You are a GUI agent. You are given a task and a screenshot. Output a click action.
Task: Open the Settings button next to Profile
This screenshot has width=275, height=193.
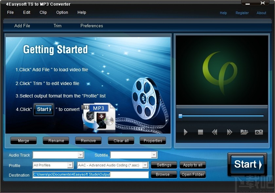(164, 165)
